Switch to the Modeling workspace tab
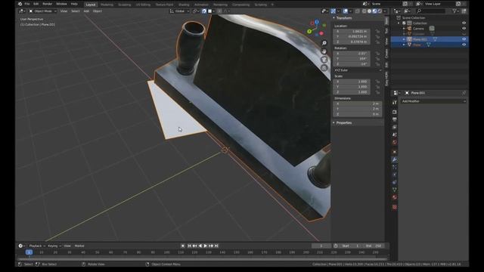The height and width of the screenshot is (272, 484). point(107,5)
